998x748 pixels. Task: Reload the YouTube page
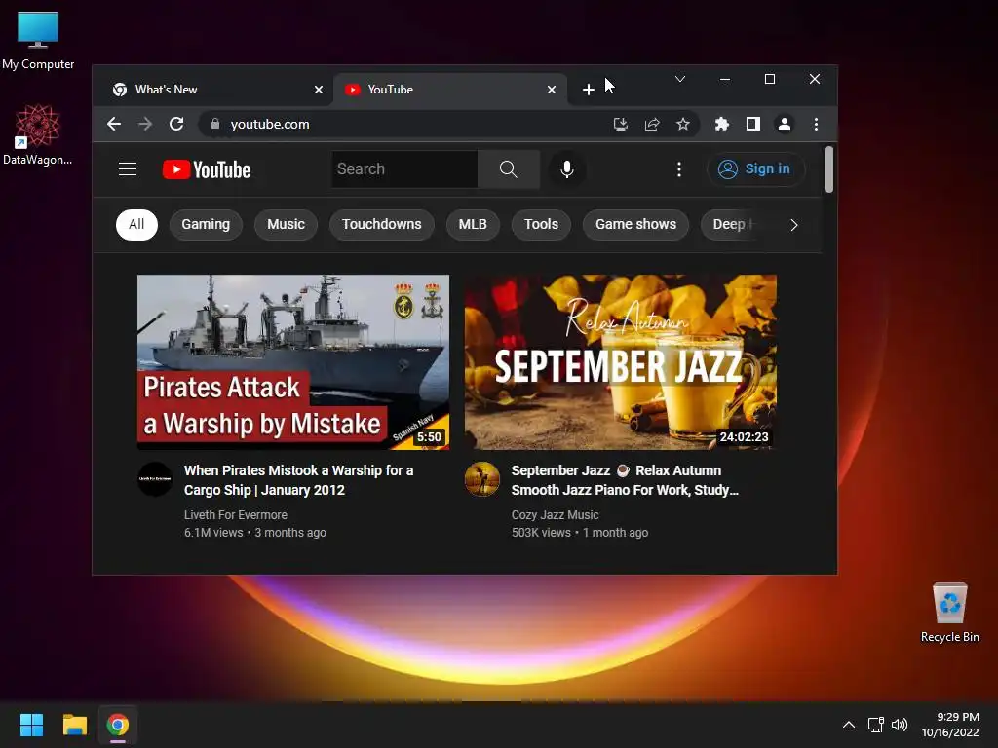click(x=176, y=124)
